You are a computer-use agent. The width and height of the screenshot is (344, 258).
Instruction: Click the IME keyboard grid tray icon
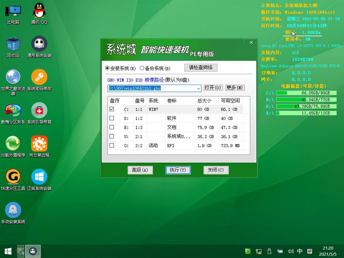309,251
